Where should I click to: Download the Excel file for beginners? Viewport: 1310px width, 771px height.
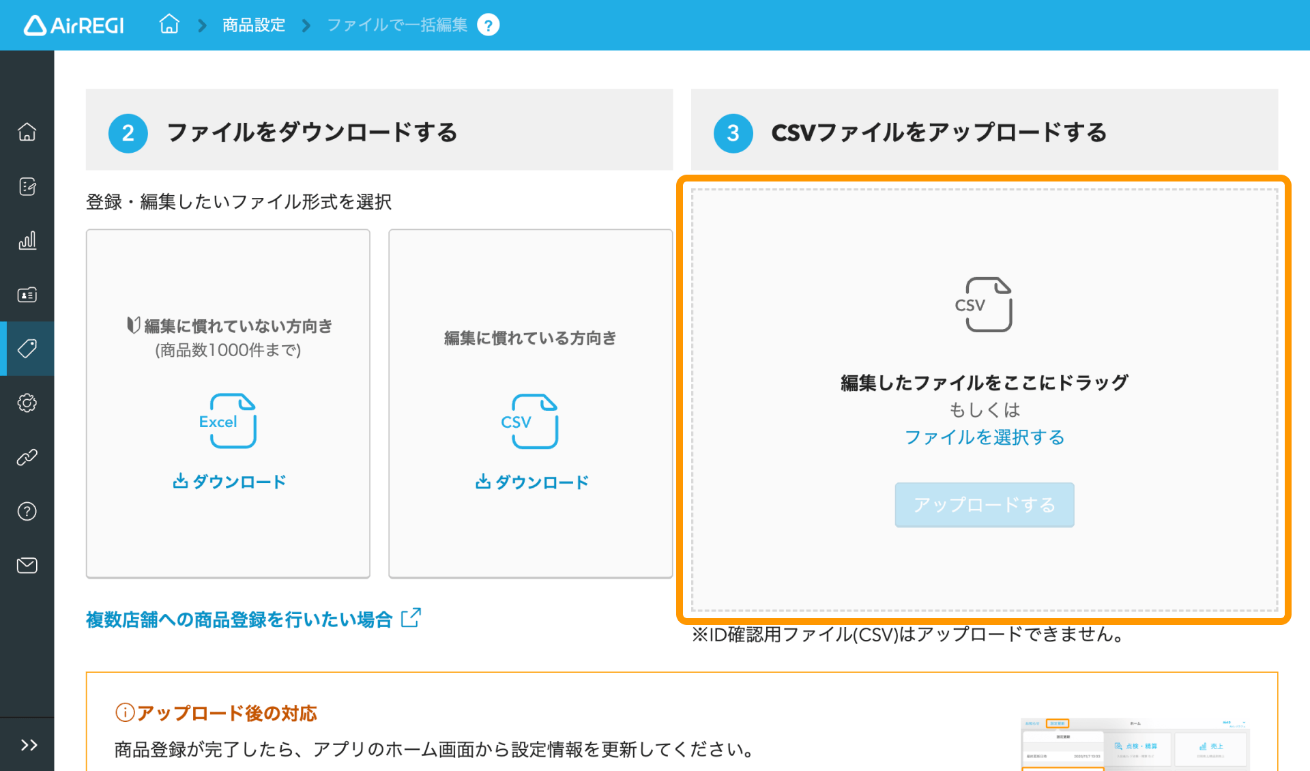[x=228, y=482]
